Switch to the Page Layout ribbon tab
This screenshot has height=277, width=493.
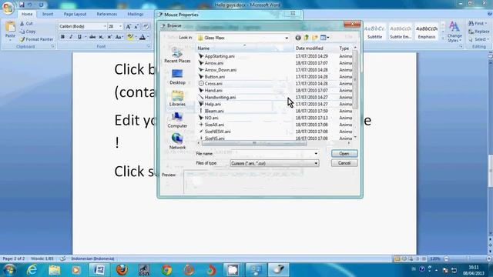point(75,14)
